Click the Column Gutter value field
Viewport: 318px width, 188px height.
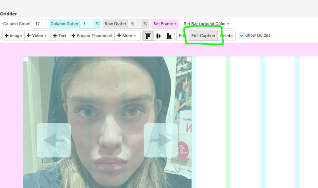87,24
